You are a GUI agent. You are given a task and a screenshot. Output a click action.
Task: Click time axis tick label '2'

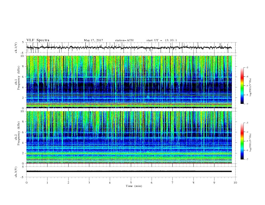[68, 183]
